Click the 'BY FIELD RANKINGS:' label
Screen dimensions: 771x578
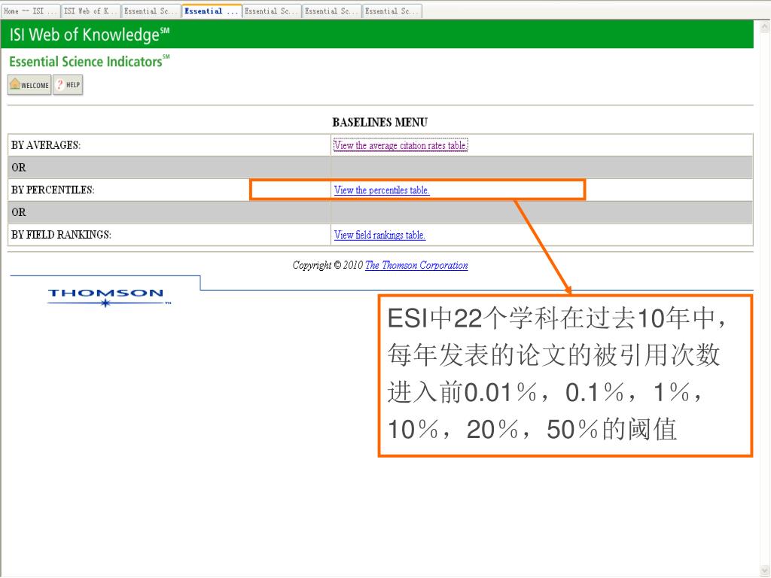pos(61,235)
